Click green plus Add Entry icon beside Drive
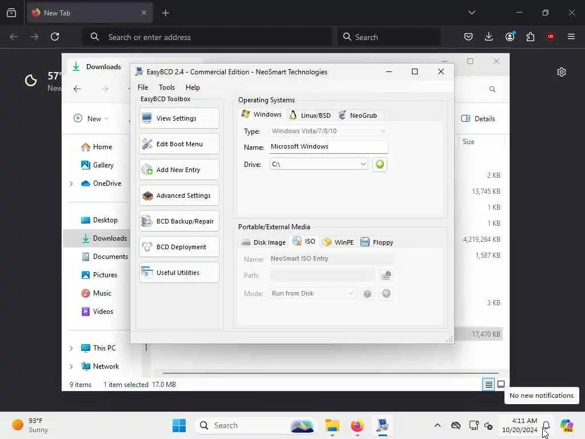The height and width of the screenshot is (439, 585). [x=380, y=164]
